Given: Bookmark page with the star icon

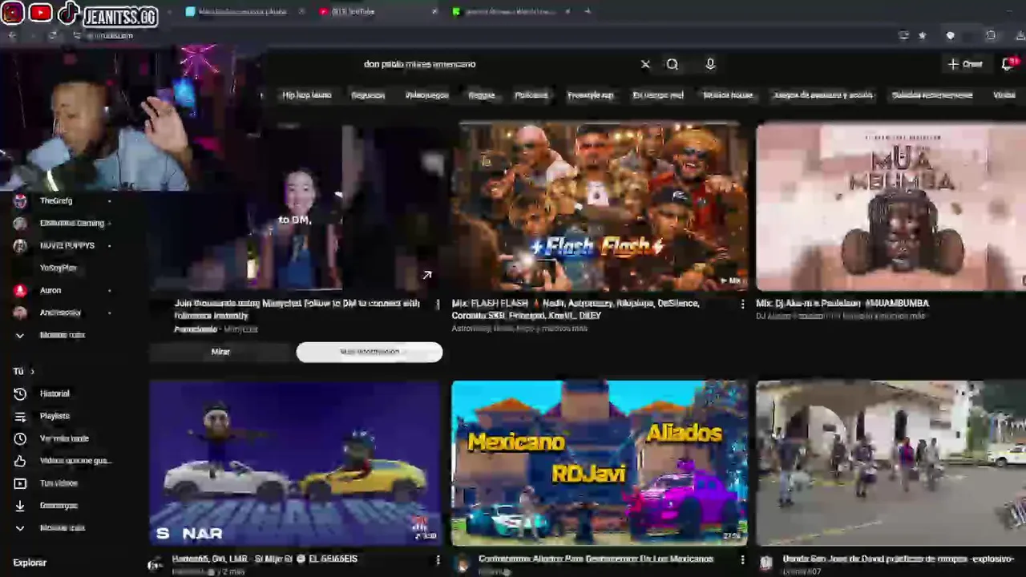Looking at the screenshot, I should 922,35.
